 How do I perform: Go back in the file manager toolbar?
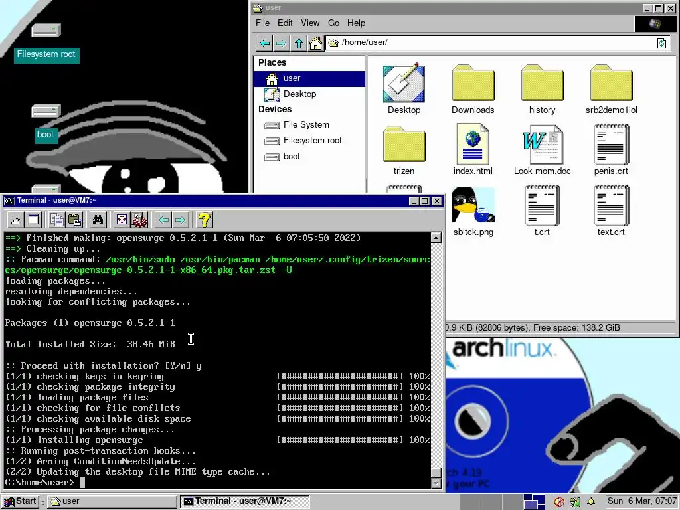coord(264,43)
